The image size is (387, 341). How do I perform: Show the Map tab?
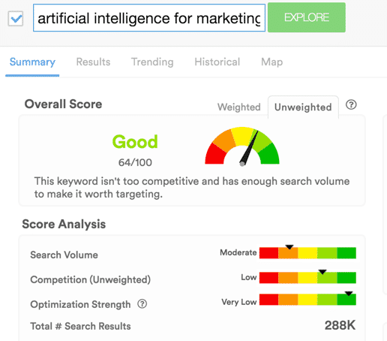click(x=272, y=62)
